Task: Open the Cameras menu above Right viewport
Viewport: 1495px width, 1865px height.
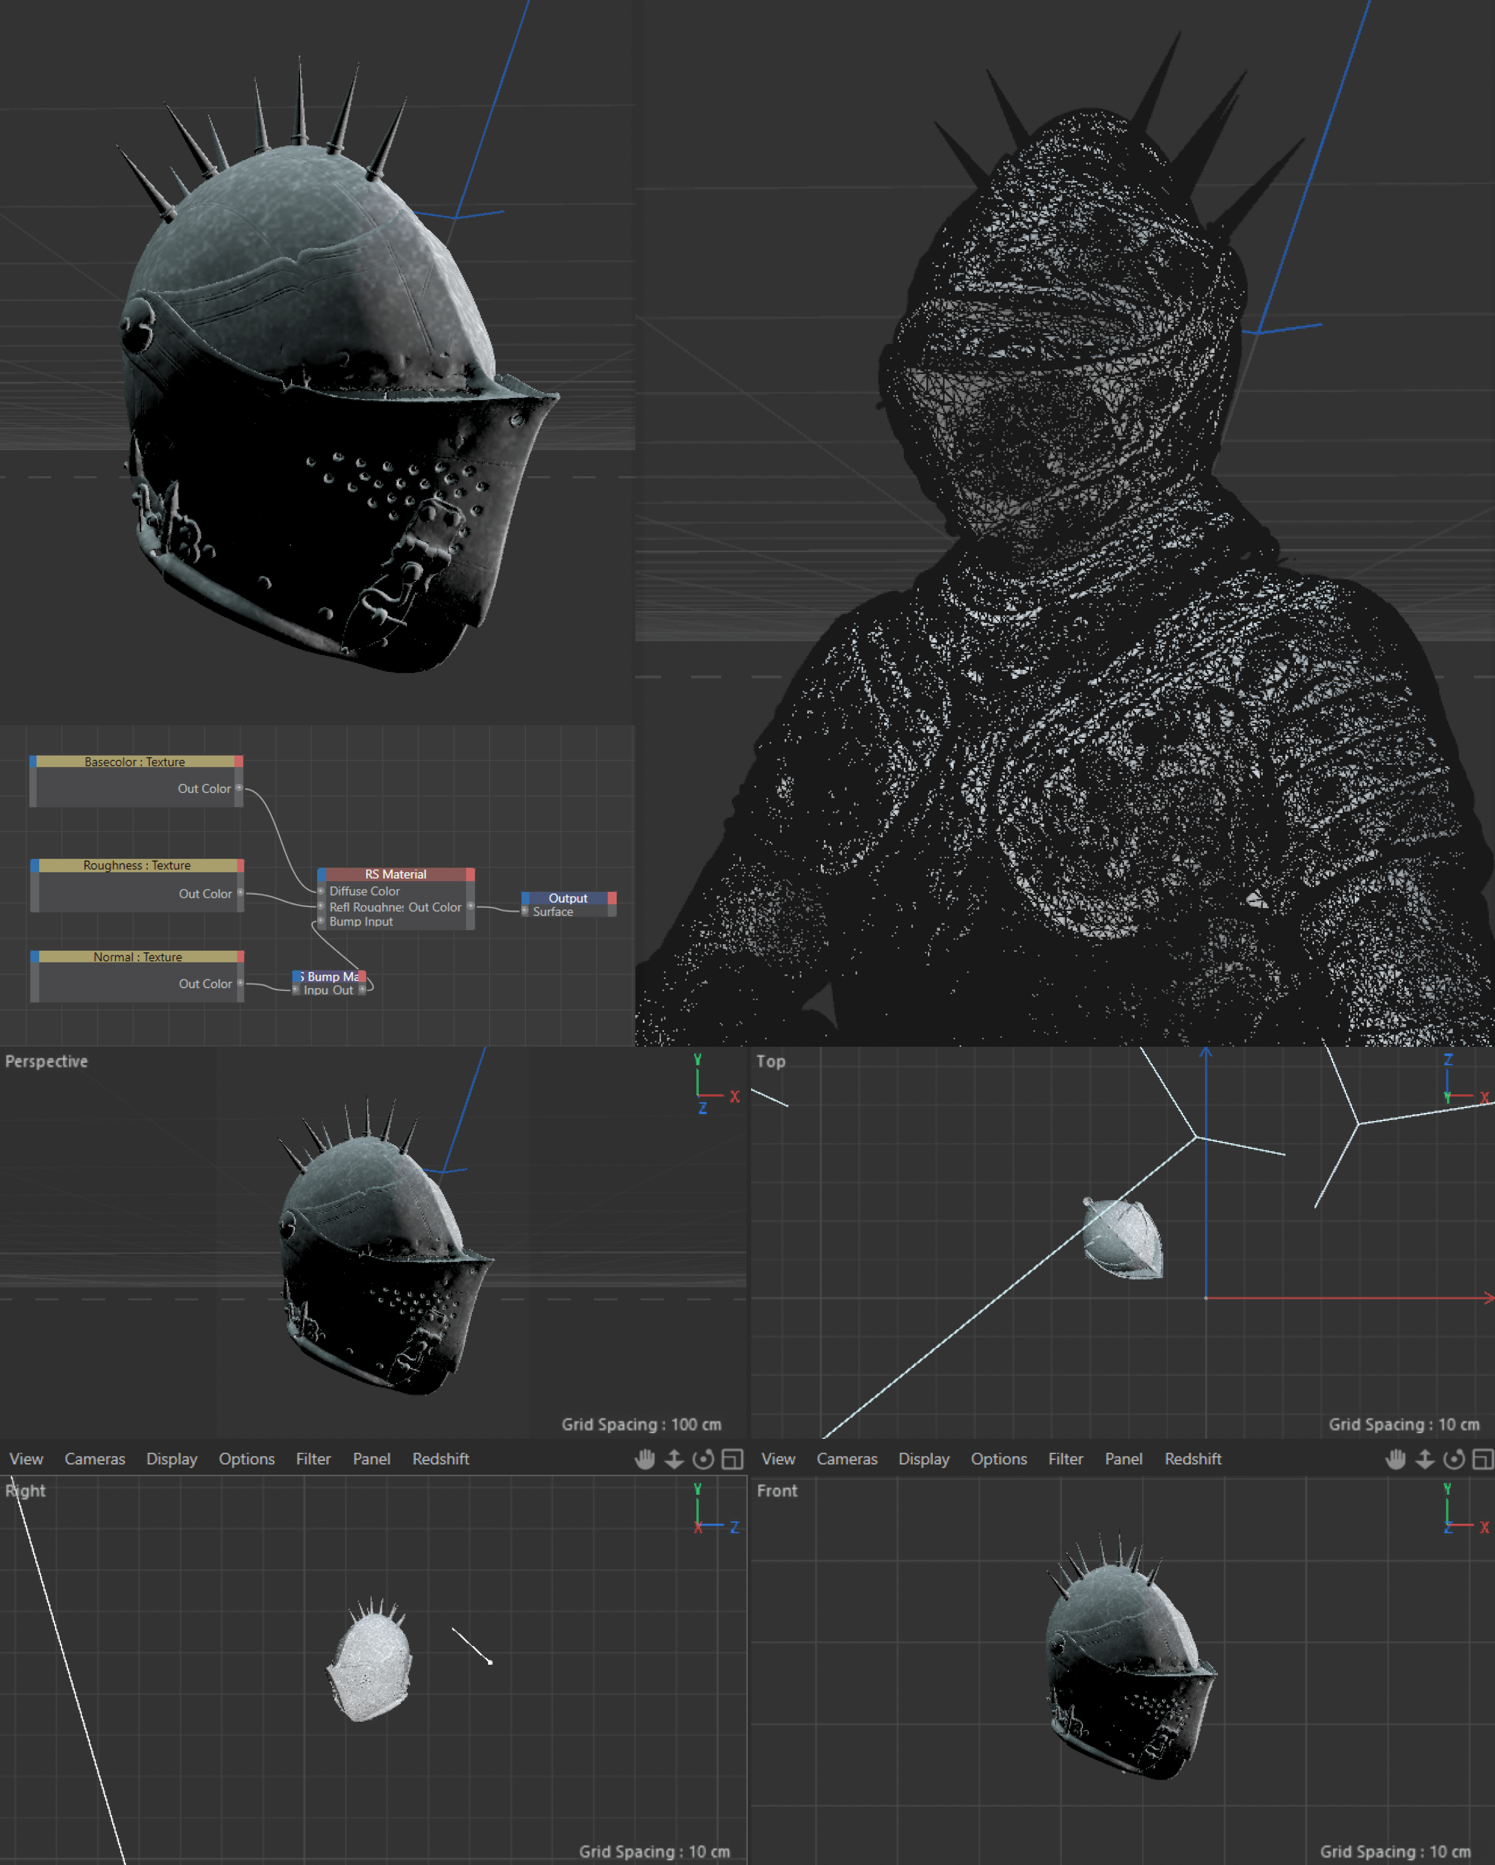Action: (x=95, y=1459)
